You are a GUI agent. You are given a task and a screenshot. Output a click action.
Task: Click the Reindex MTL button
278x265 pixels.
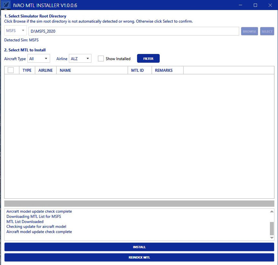coord(139,257)
